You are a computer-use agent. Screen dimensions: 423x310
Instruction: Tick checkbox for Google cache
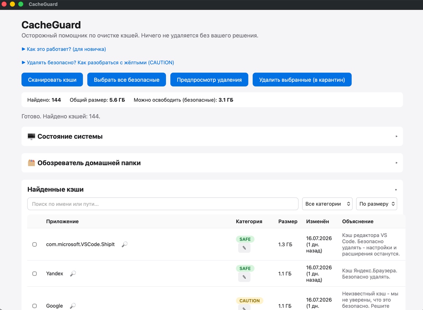(35, 306)
